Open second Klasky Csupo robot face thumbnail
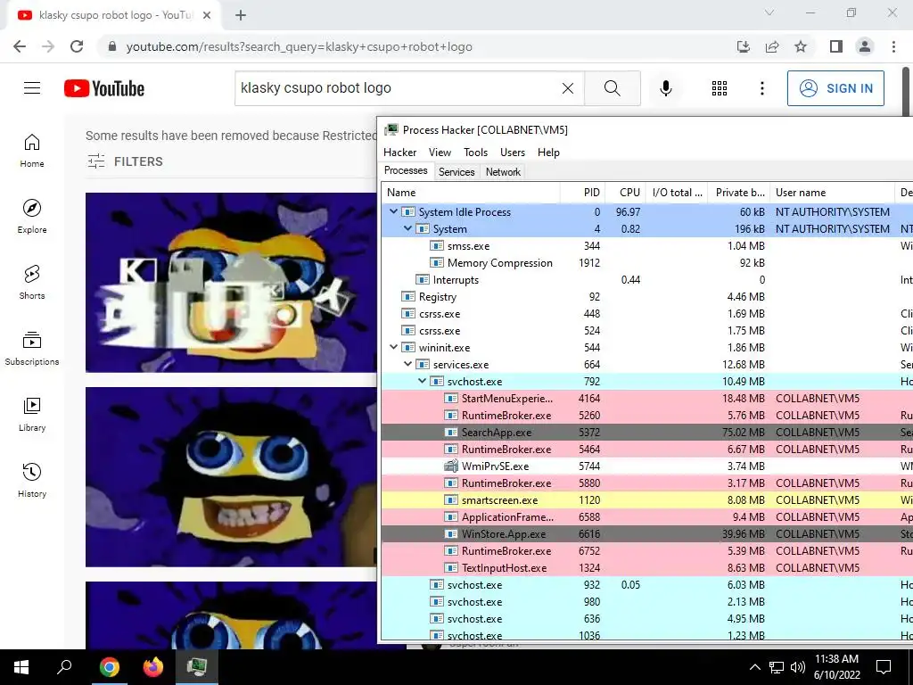913x685 pixels. (x=231, y=477)
